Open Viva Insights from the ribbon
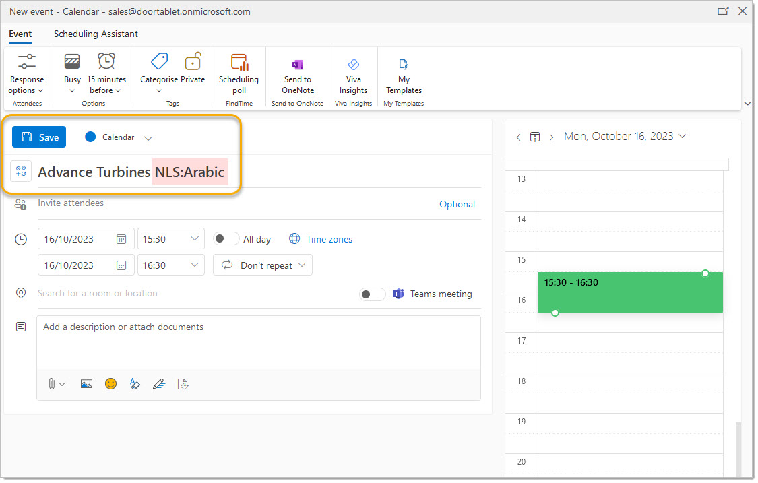Screen dimensions: 758x483 [x=353, y=64]
